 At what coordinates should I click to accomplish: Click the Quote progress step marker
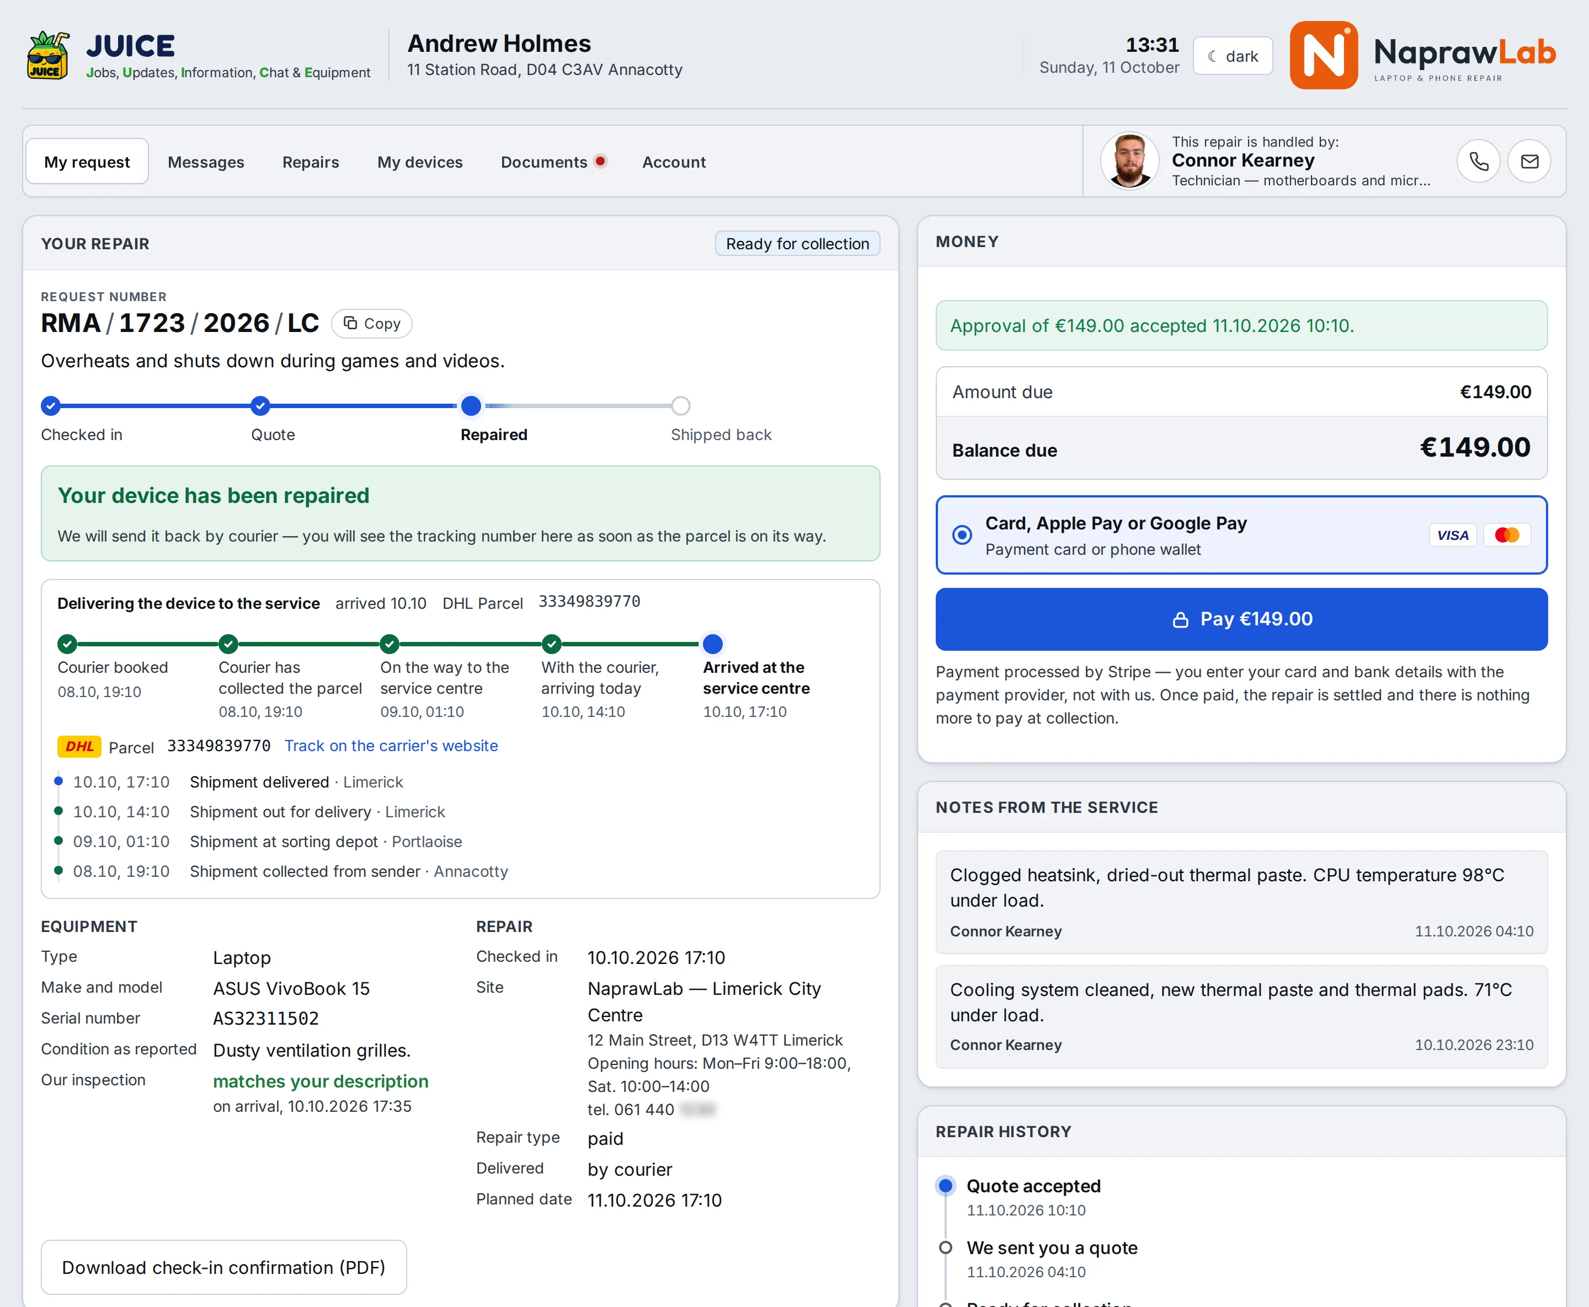[260, 406]
